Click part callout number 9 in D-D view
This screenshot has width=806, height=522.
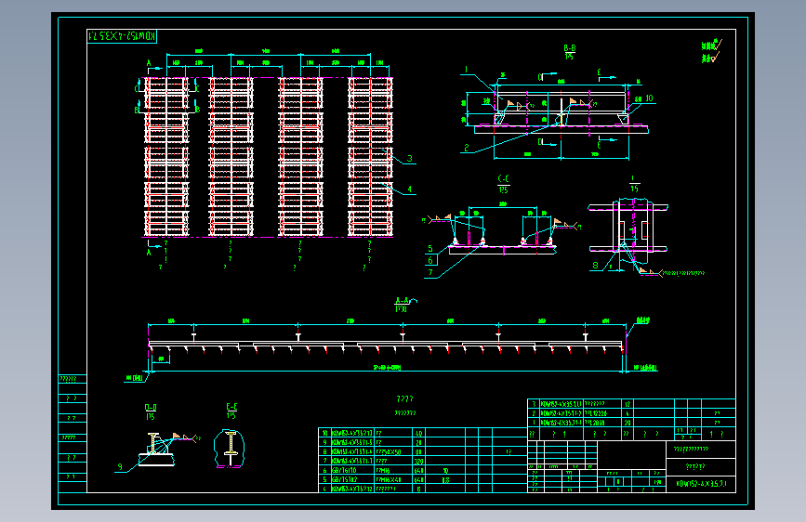click(120, 466)
